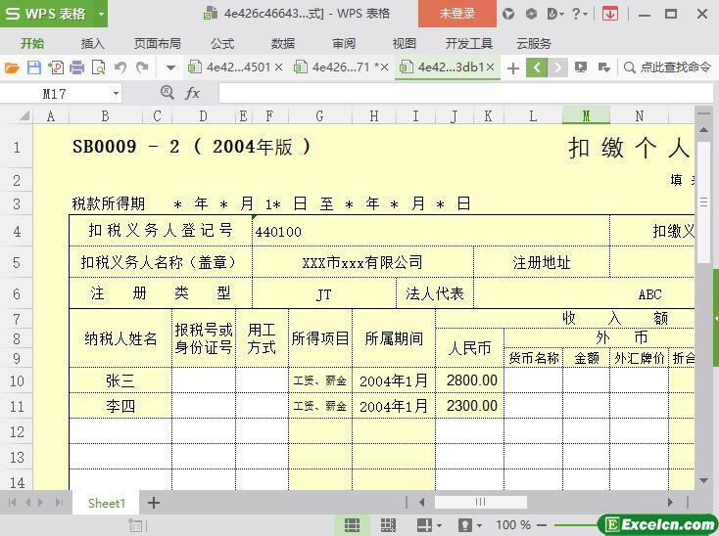Viewport: 719px width, 536px height.
Task: Click the fx insert function icon
Action: coord(192,93)
